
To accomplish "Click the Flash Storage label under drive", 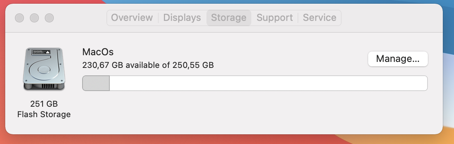I will [x=44, y=114].
